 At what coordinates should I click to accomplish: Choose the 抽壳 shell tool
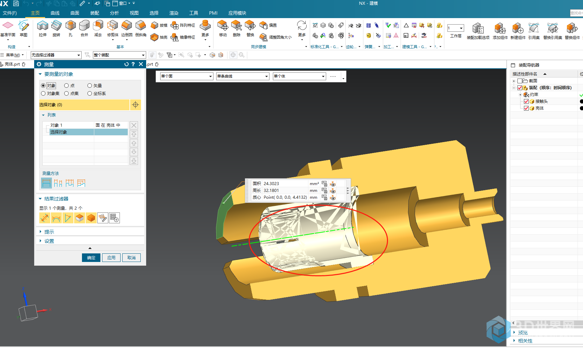(x=159, y=37)
